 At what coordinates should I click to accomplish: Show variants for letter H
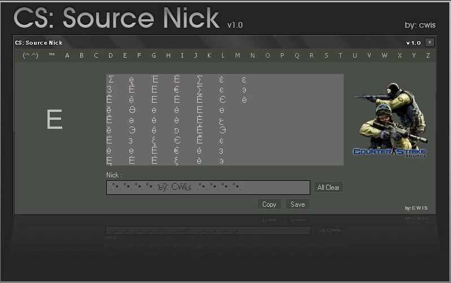(168, 55)
